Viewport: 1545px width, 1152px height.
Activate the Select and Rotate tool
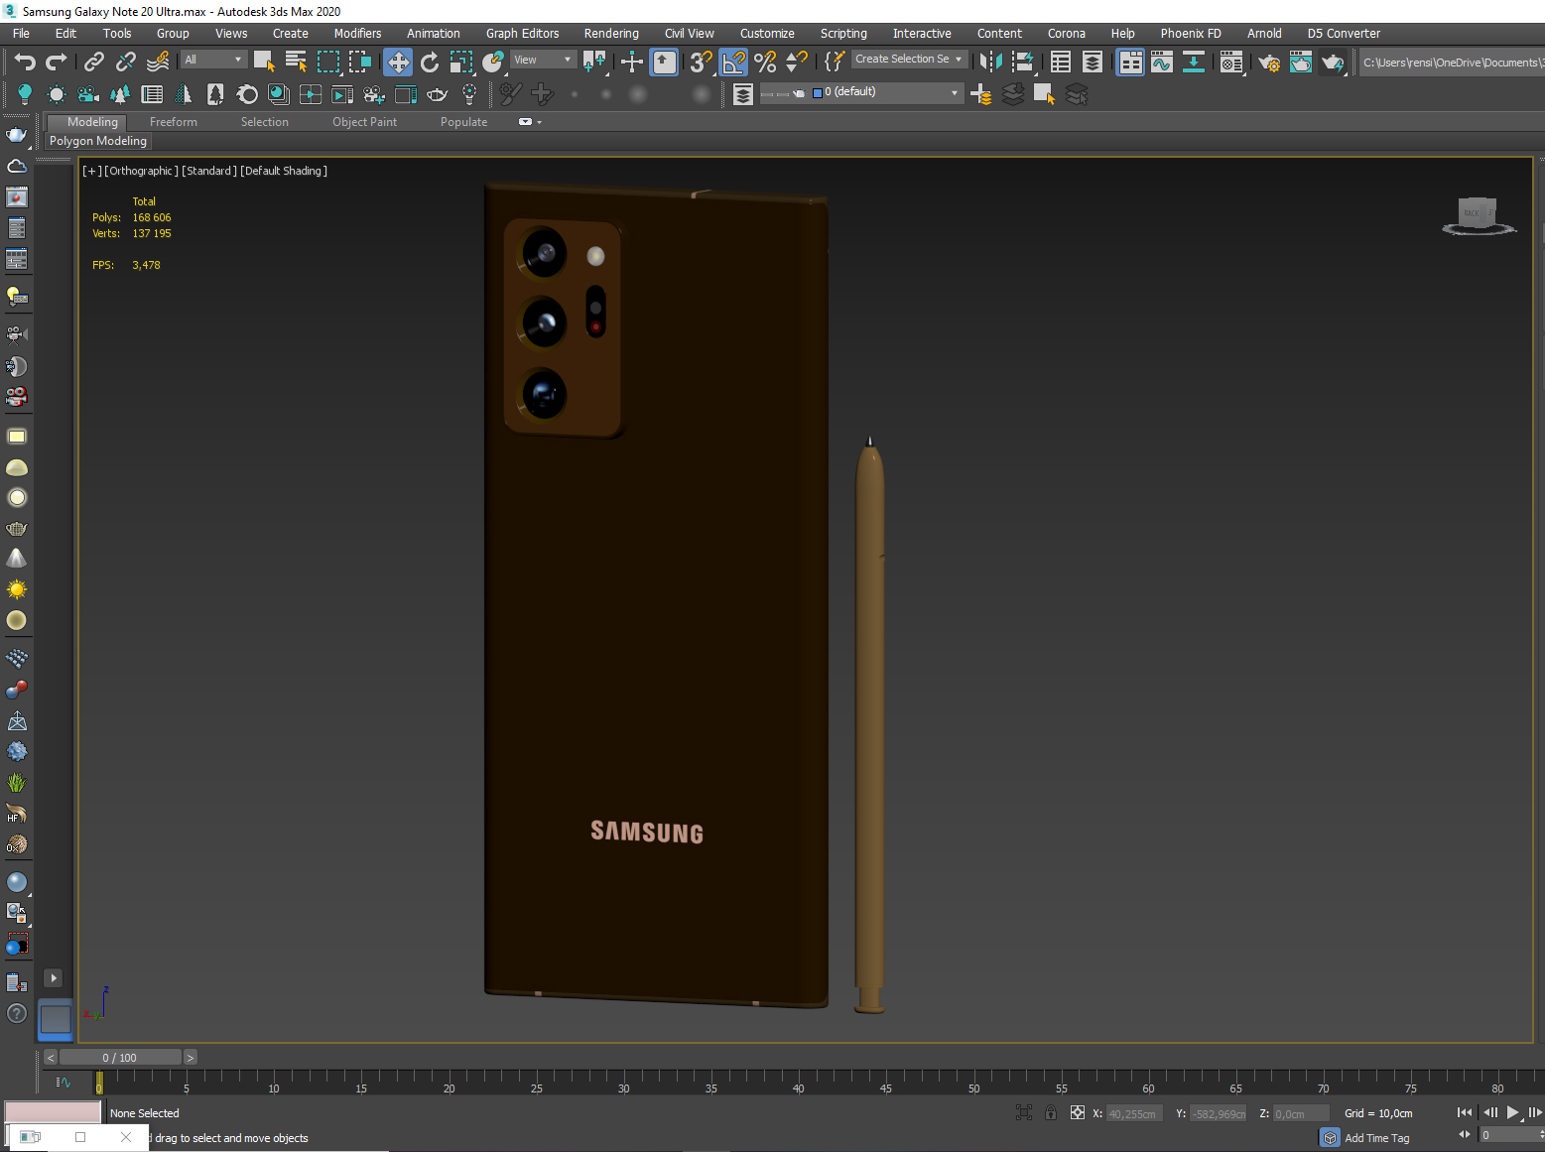pyautogui.click(x=430, y=63)
